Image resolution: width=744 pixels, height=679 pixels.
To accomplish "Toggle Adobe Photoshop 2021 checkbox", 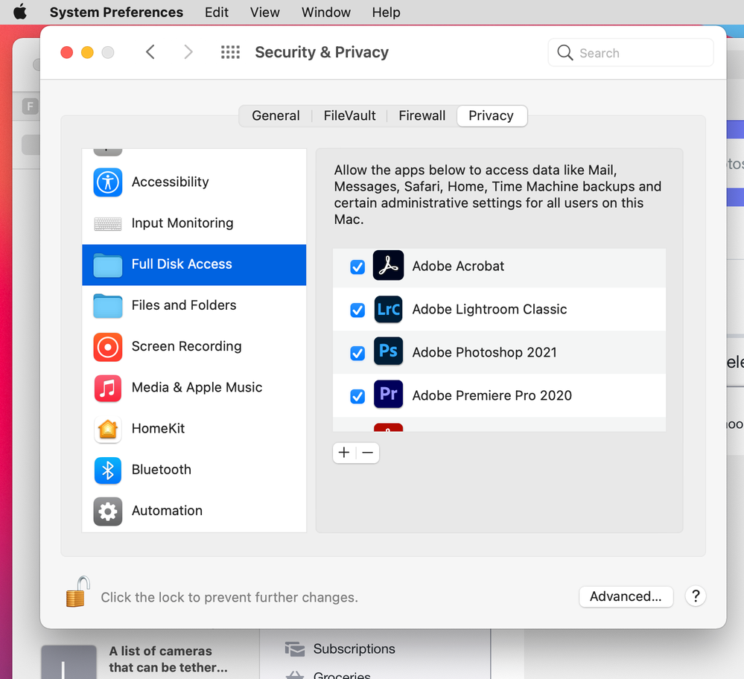I will click(x=357, y=354).
